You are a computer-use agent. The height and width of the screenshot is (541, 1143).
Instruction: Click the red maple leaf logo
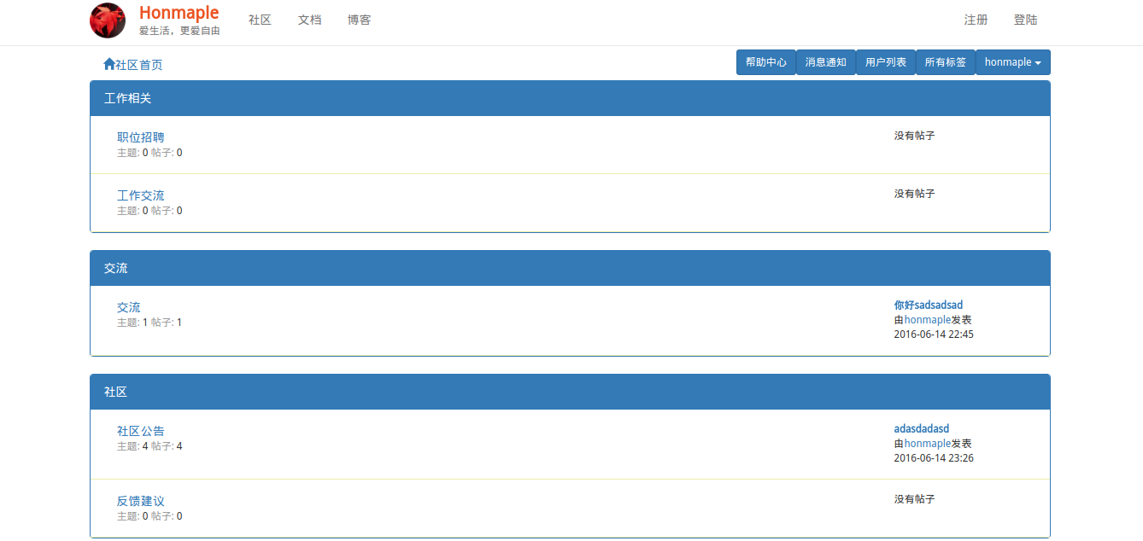click(x=108, y=20)
